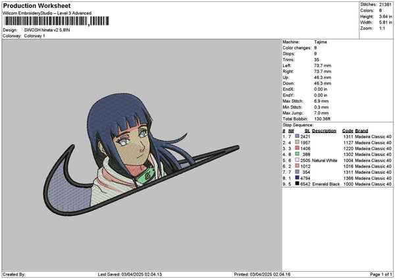395x279 pixels.
Task: Select the green swatch beside 388
Action: click(297, 154)
